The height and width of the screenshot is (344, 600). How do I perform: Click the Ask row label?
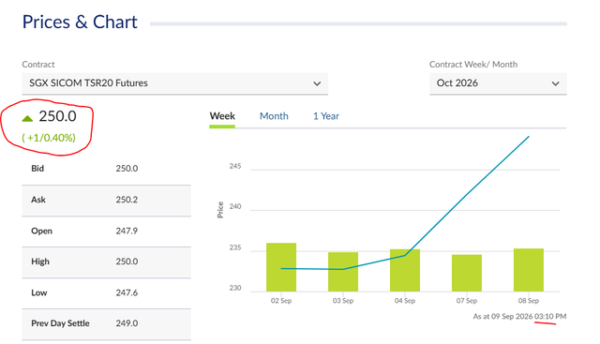[38, 200]
